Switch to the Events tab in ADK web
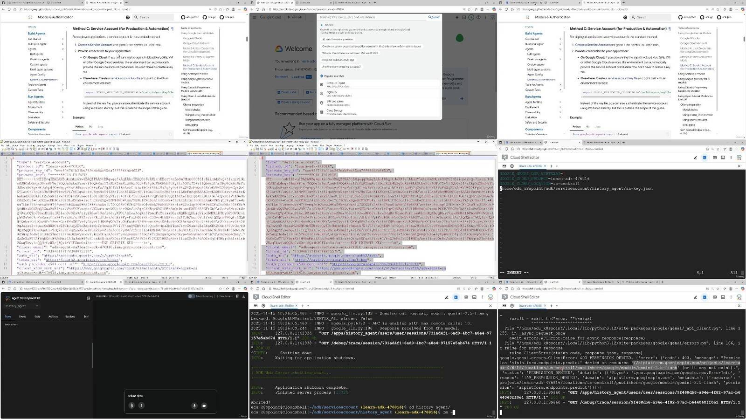The height and width of the screenshot is (419, 746). pyautogui.click(x=22, y=316)
